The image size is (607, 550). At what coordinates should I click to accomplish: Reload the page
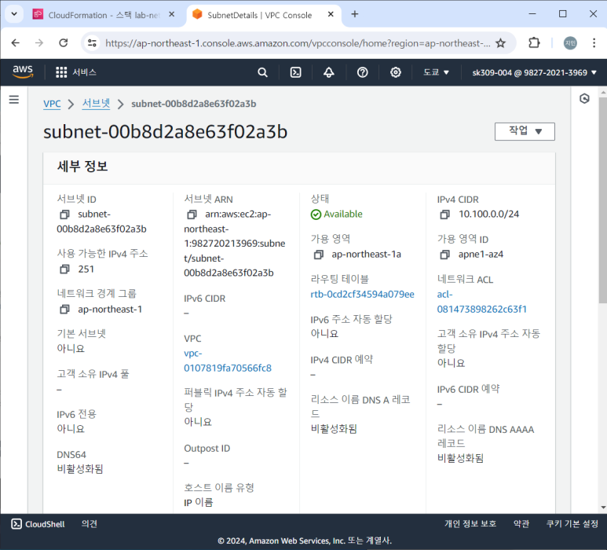pos(64,42)
